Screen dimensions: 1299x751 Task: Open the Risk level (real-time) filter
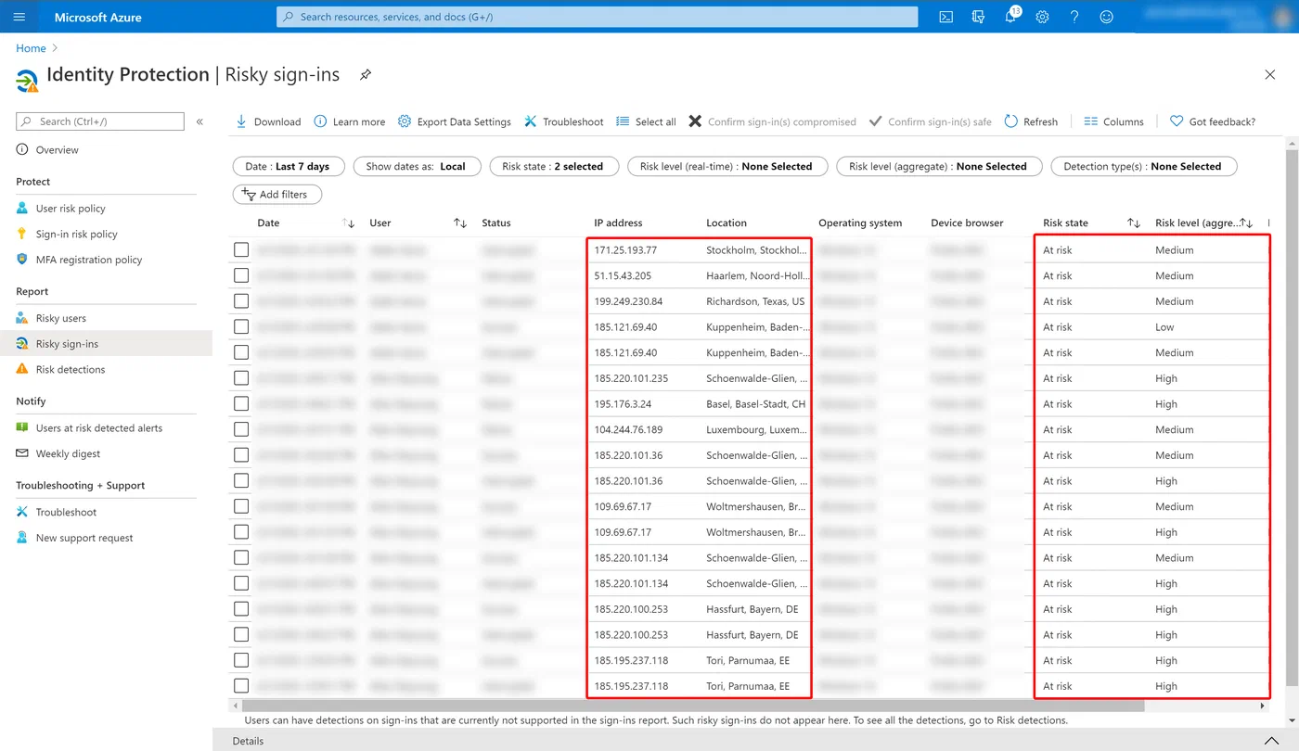tap(727, 167)
